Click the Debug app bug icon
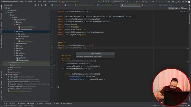This screenshot has width=191, height=107. point(137,2)
